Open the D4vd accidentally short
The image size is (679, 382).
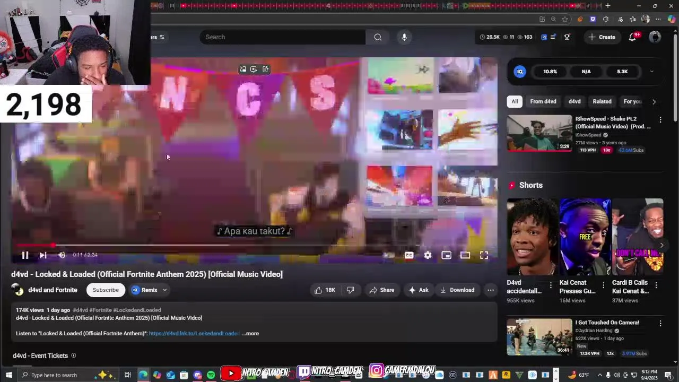pyautogui.click(x=532, y=237)
